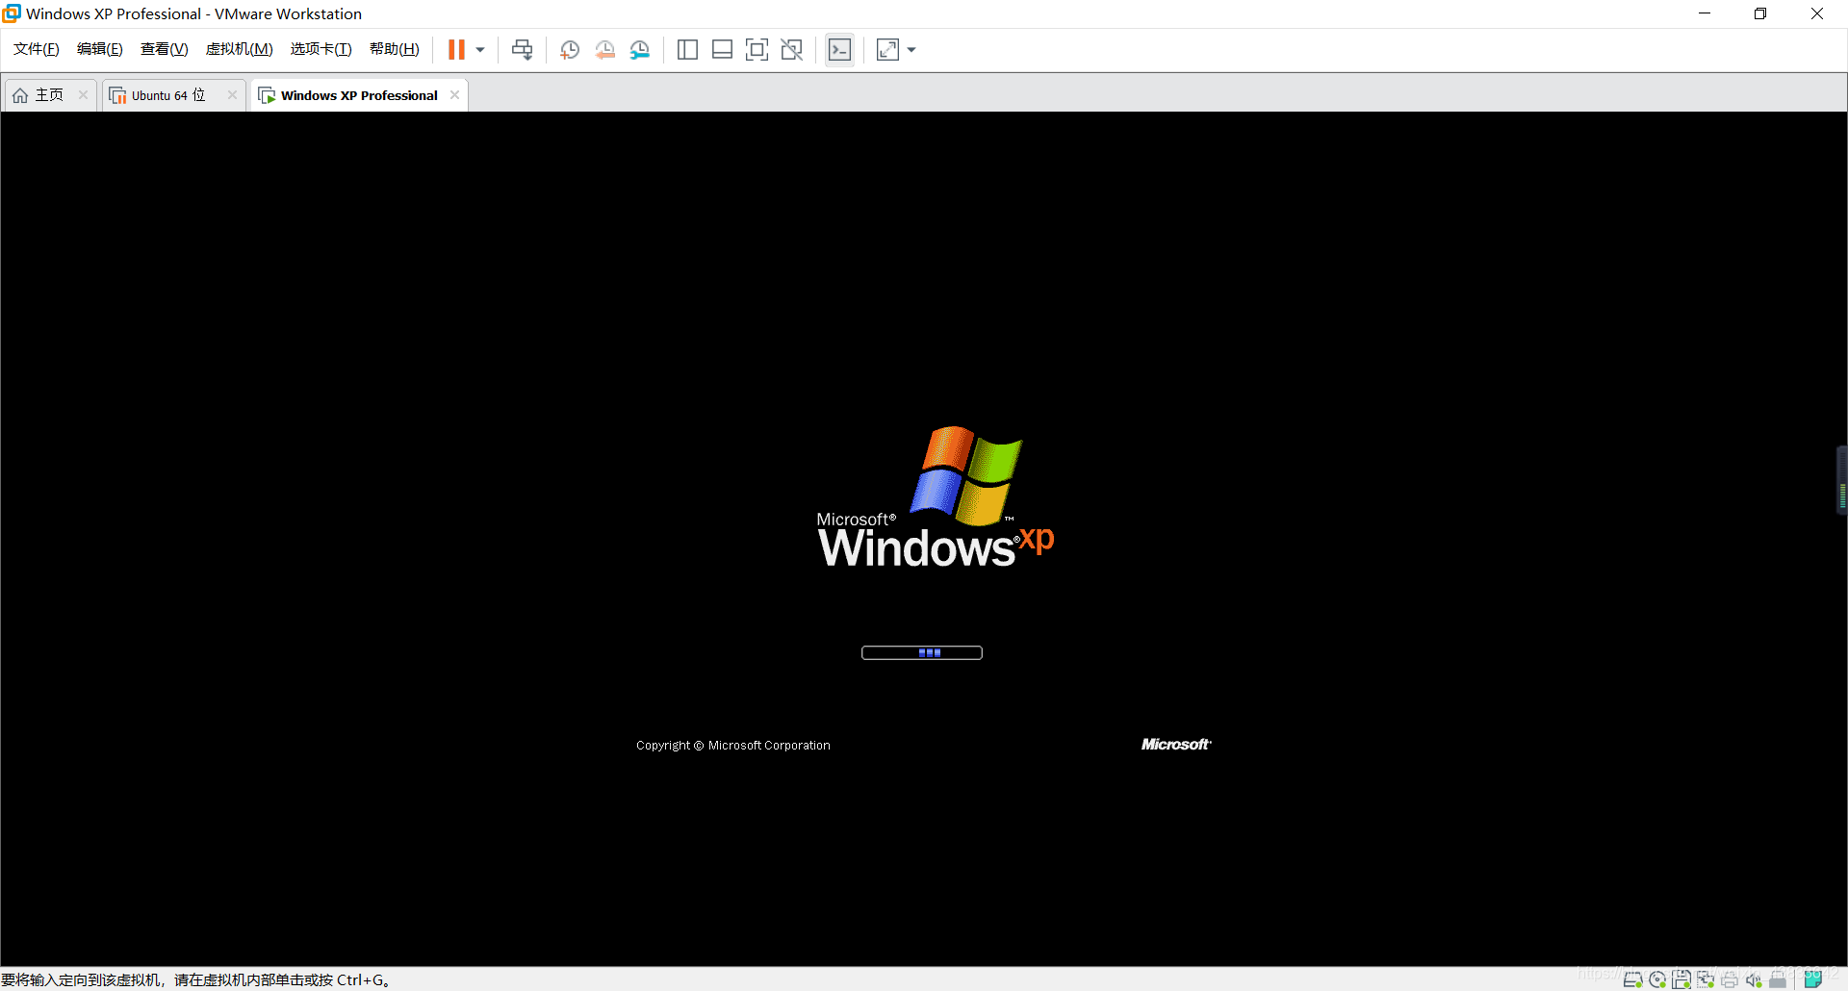Open the message log note icon
This screenshot has width=1848, height=991.
[x=1812, y=979]
